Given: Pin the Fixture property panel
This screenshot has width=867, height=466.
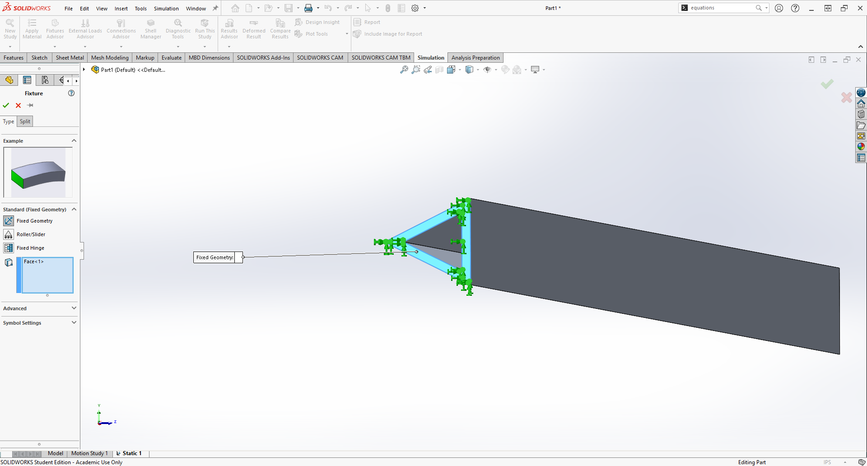Looking at the screenshot, I should [30, 105].
